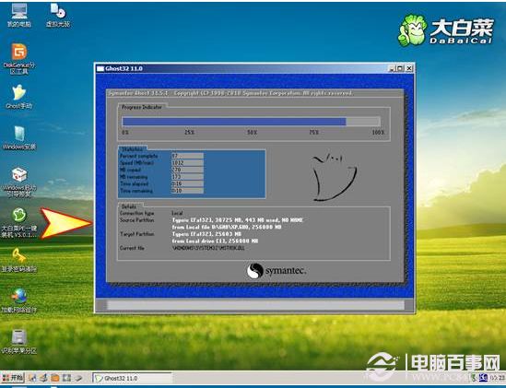Click the Start button on taskbar

point(13,378)
